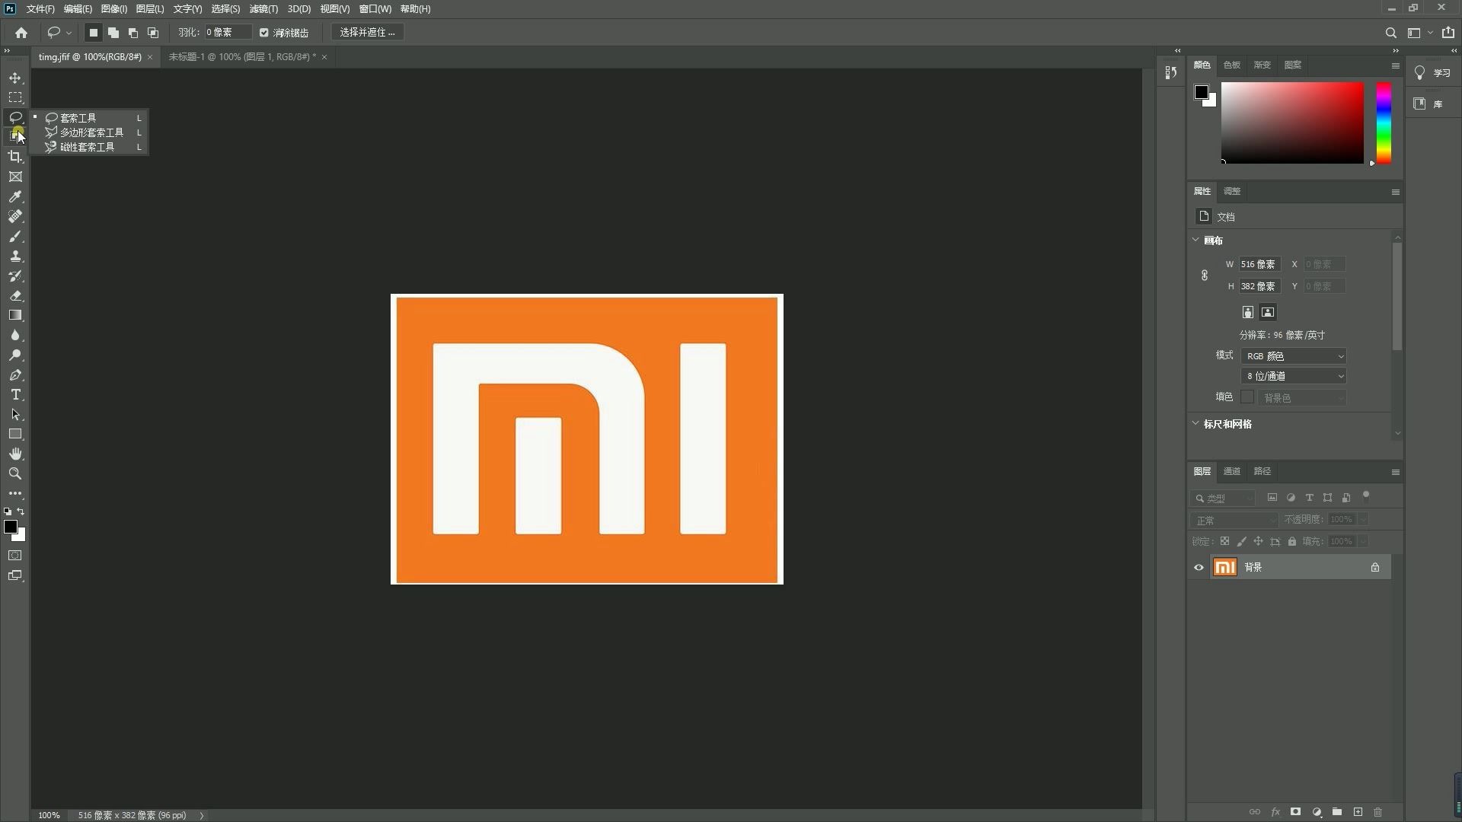Image resolution: width=1462 pixels, height=822 pixels.
Task: Open Edit Toolbar three-dots button
Action: 15,493
